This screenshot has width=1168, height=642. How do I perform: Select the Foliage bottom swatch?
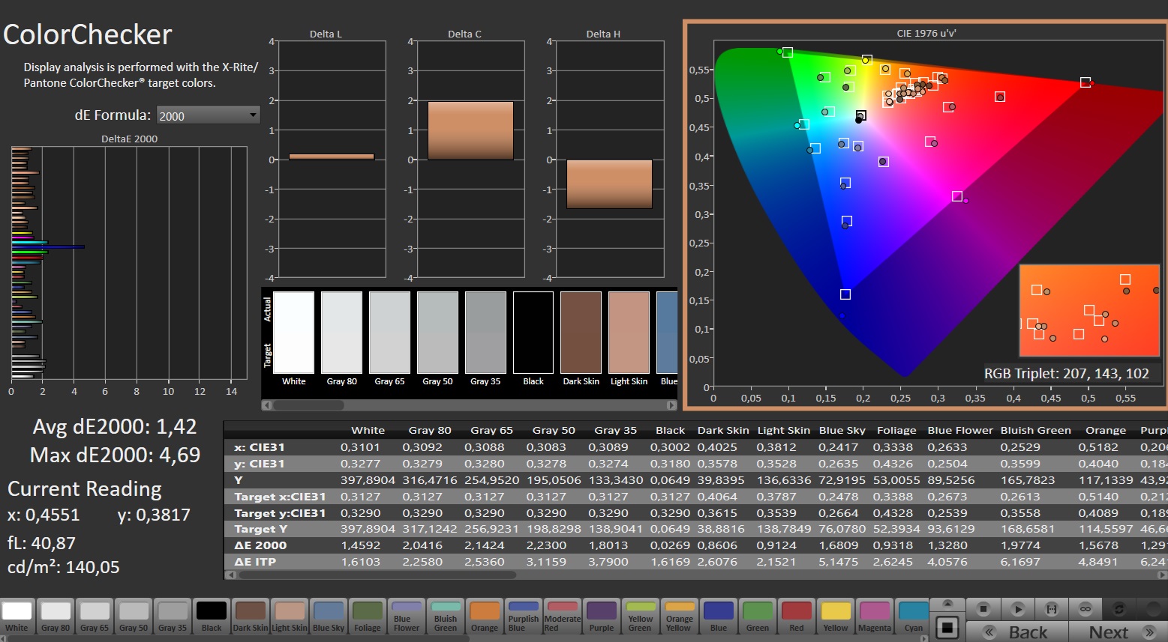click(x=368, y=617)
